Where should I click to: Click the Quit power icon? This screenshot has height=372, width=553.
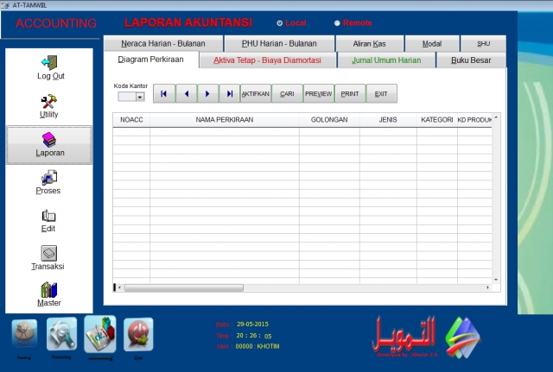pos(137,333)
